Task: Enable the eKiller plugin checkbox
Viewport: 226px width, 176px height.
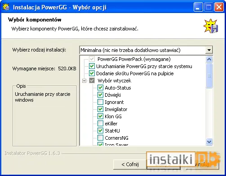Action: [100, 124]
